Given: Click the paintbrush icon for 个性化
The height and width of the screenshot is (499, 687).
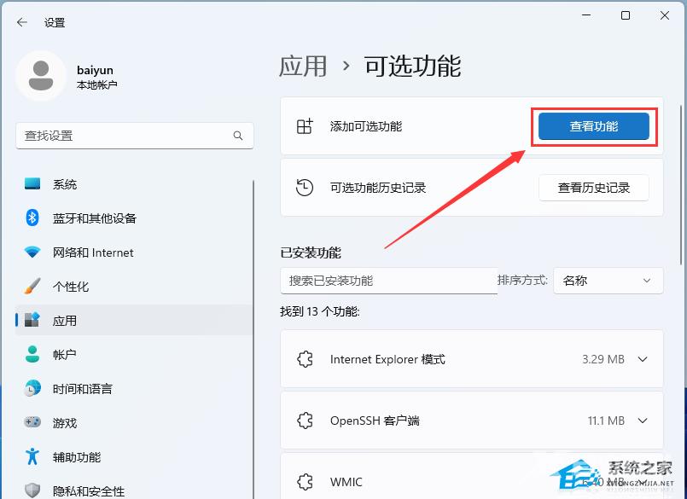Looking at the screenshot, I should click(x=32, y=286).
